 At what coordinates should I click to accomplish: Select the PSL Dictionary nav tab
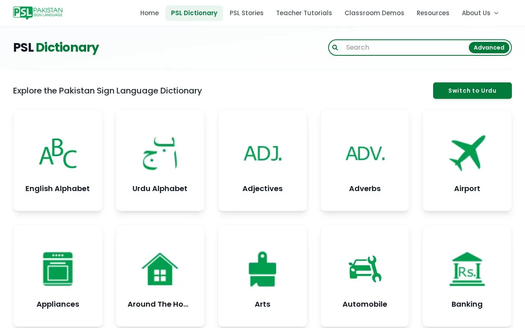coord(194,13)
